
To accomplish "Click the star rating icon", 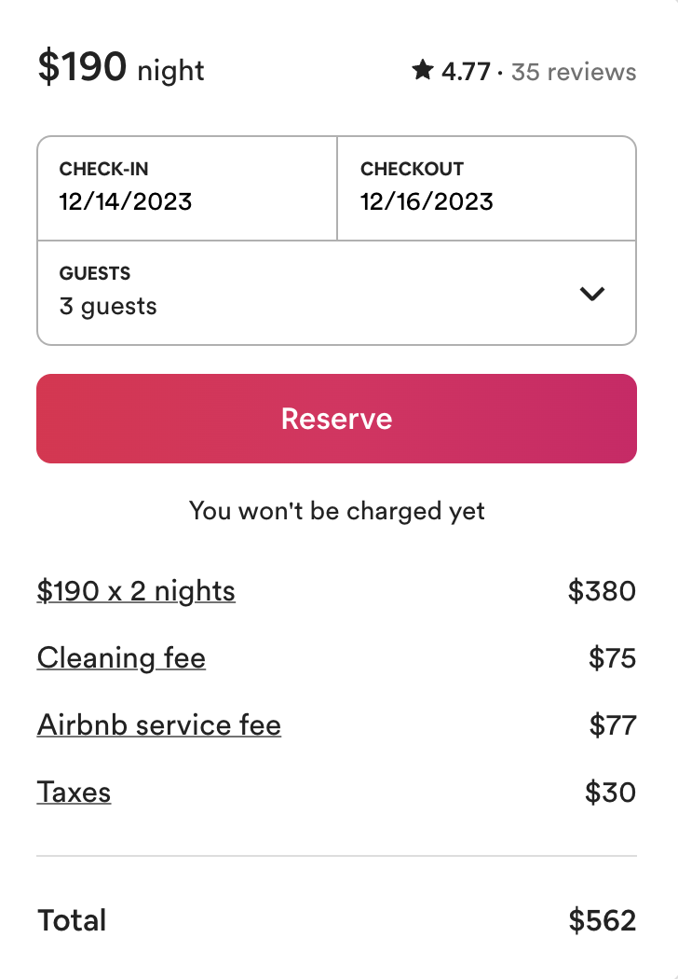I will tap(423, 71).
